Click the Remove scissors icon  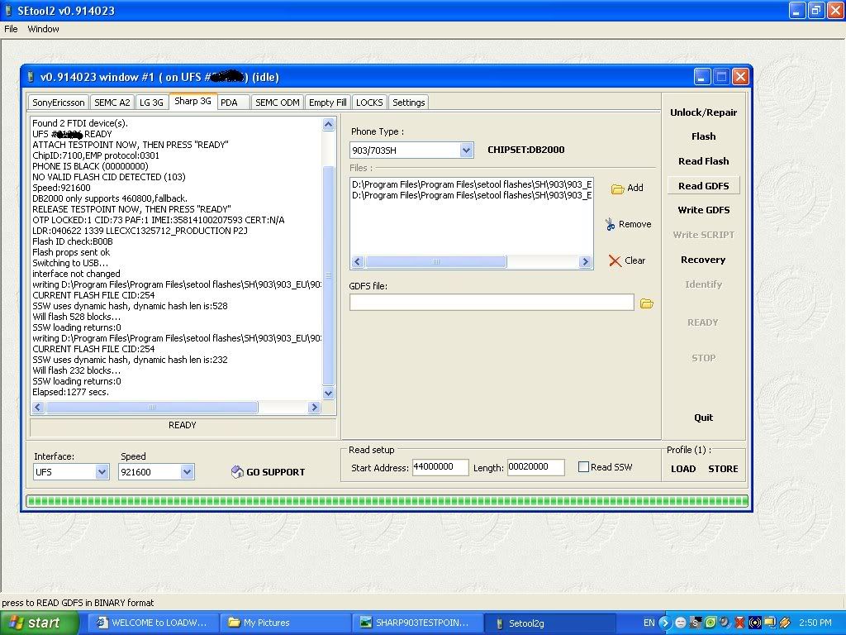click(611, 224)
